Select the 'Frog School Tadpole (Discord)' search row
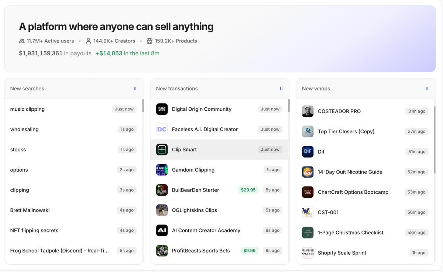 tap(73, 251)
